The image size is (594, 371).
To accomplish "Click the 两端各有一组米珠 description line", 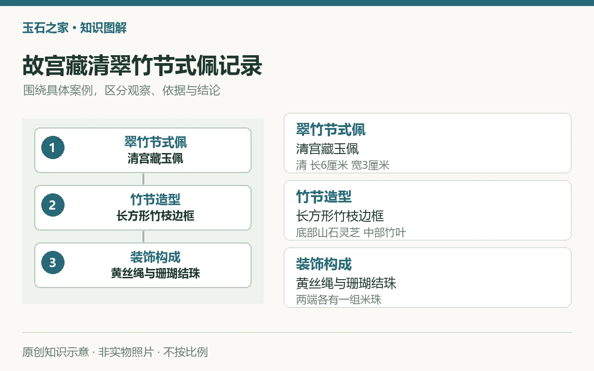I will coord(339,300).
